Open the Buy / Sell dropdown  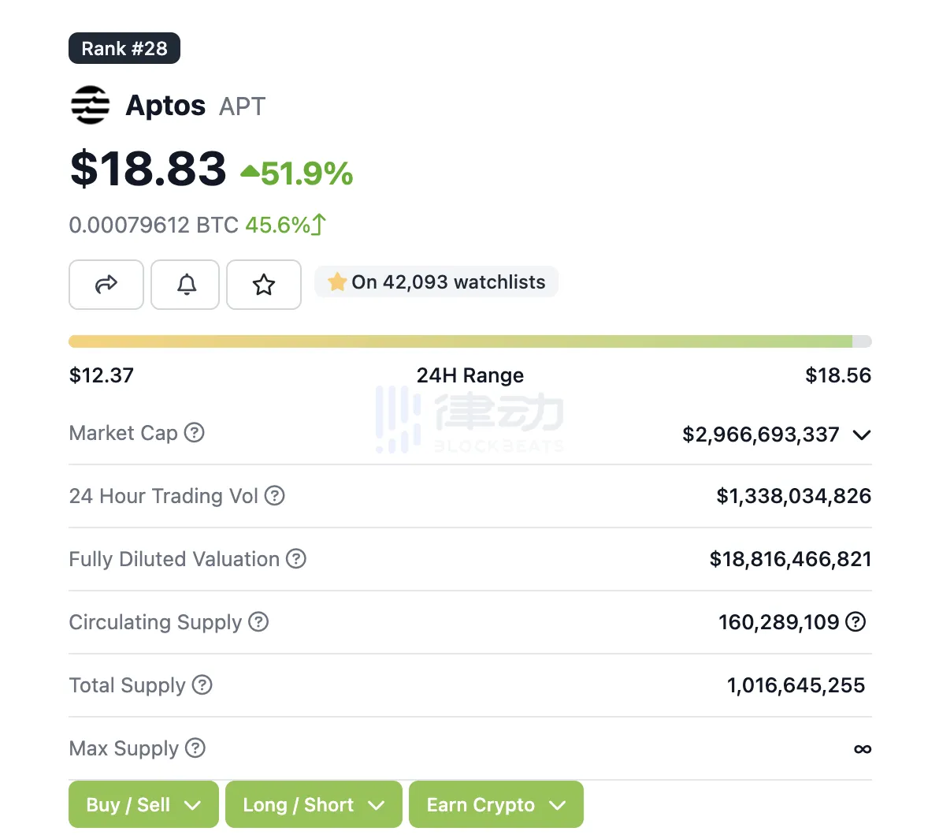143,804
